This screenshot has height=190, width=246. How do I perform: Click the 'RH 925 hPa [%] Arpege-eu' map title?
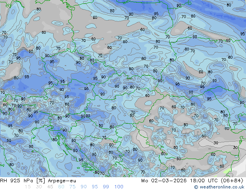(38, 181)
